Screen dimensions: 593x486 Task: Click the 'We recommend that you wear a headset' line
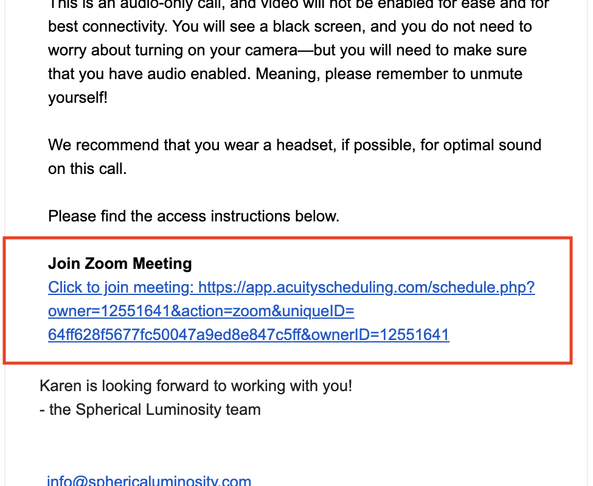(294, 145)
